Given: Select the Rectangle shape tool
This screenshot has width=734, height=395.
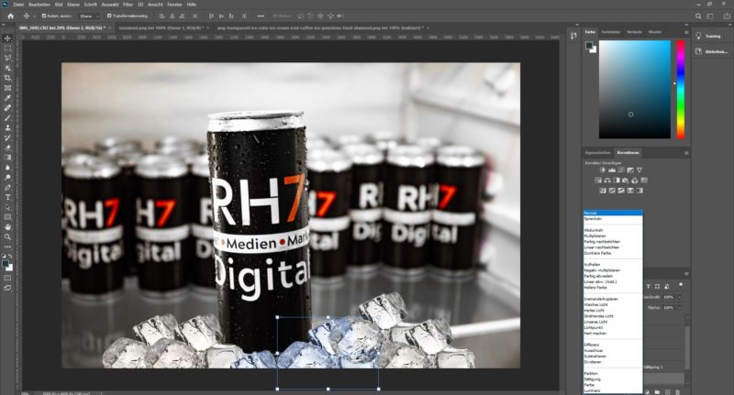Looking at the screenshot, I should [7, 217].
